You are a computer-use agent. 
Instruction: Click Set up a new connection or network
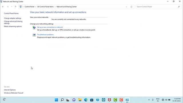tap(50, 27)
